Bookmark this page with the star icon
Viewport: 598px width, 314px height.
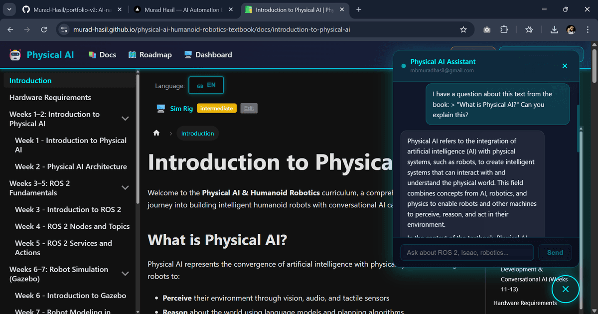pyautogui.click(x=463, y=30)
